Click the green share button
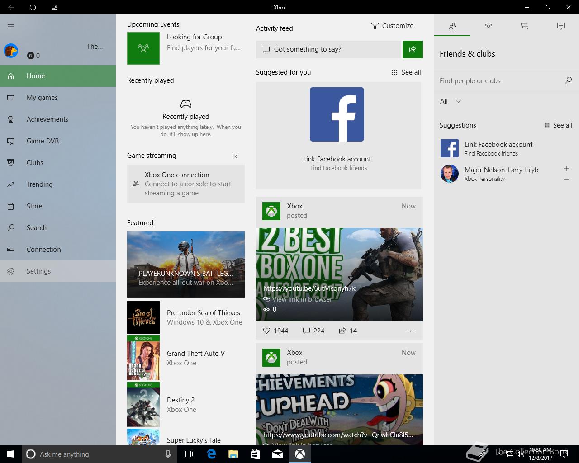Screen dimensions: 579x463 coord(413,49)
